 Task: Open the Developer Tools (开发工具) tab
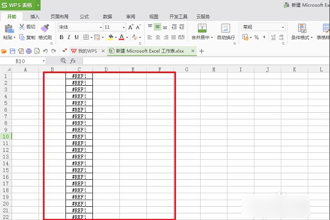coord(178,16)
